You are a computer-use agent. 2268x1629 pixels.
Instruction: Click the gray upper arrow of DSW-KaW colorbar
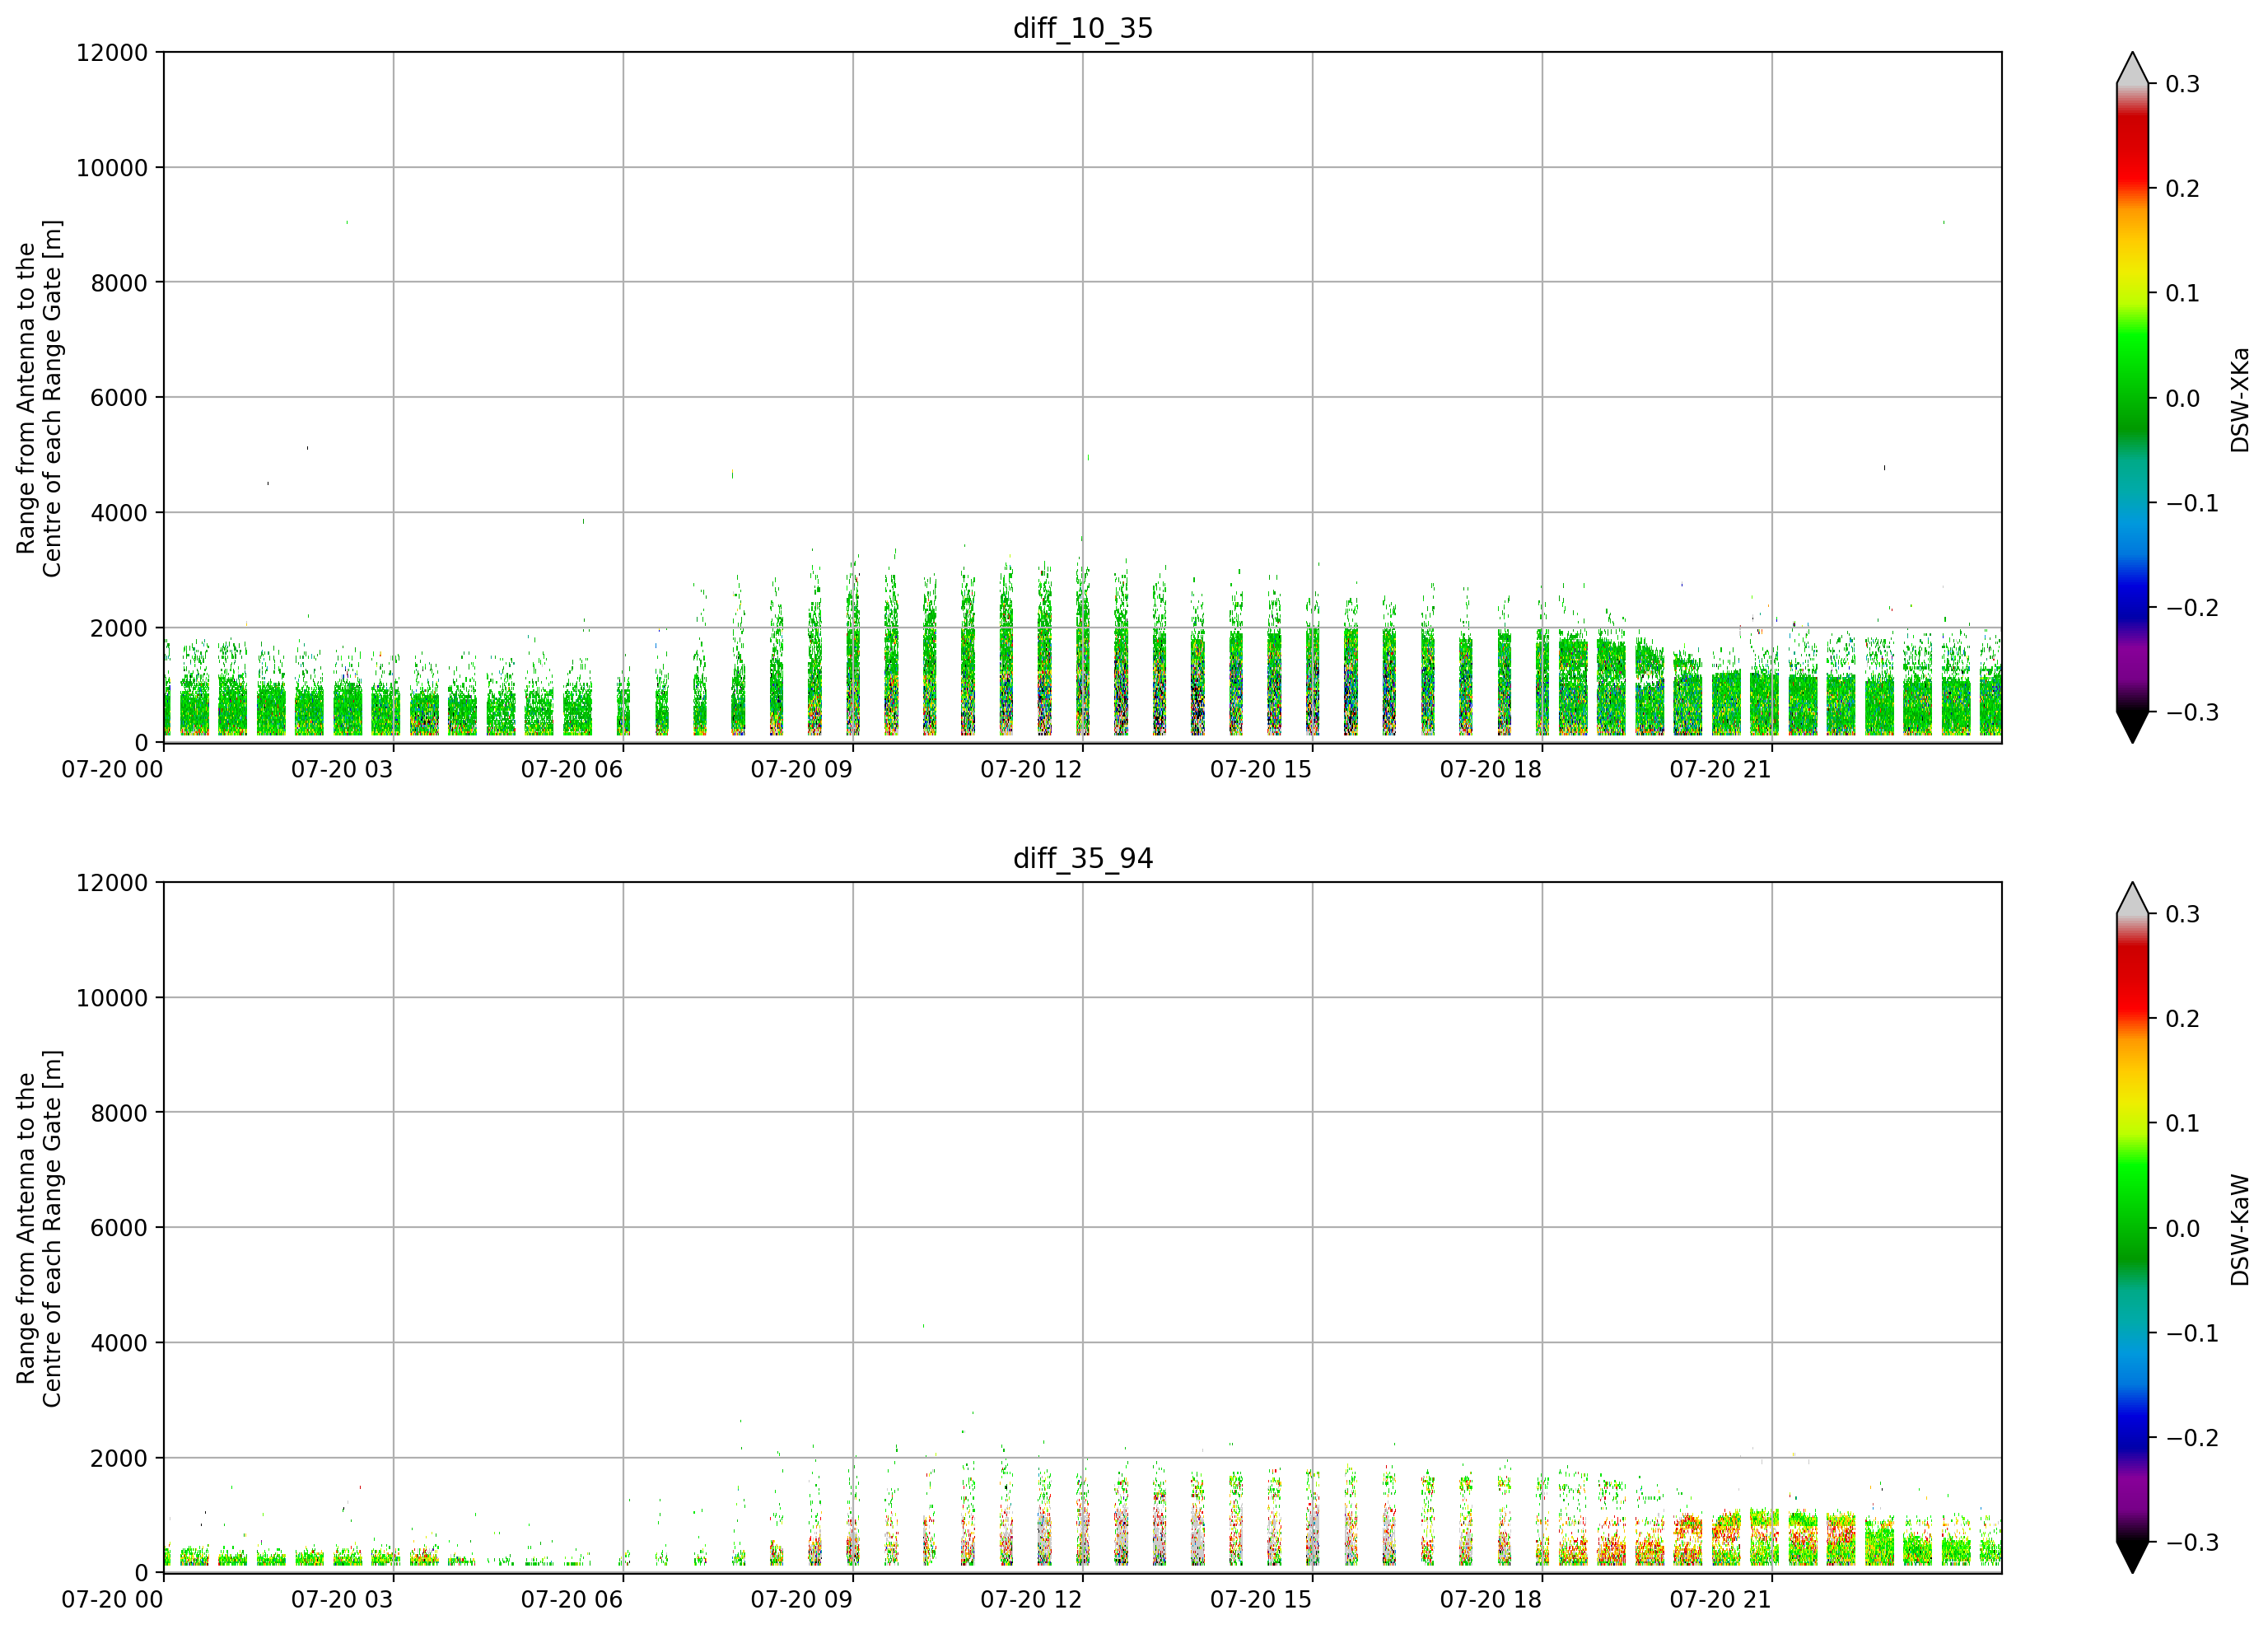coord(2132,900)
